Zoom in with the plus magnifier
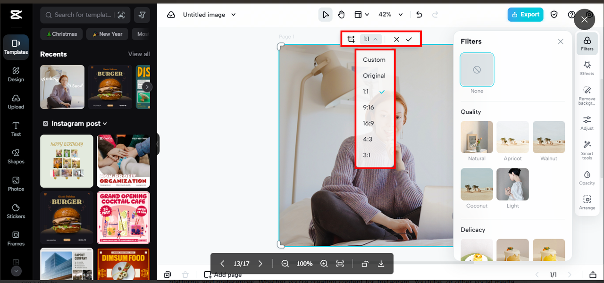604x283 pixels. click(324, 264)
